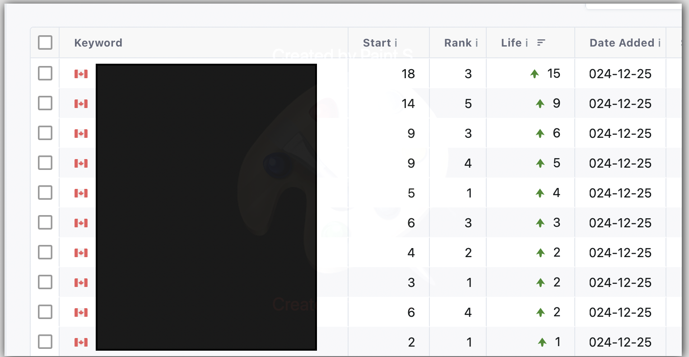Screen dimensions: 689x357
Task: Click green up arrow next to Life 4
Action: coord(540,193)
